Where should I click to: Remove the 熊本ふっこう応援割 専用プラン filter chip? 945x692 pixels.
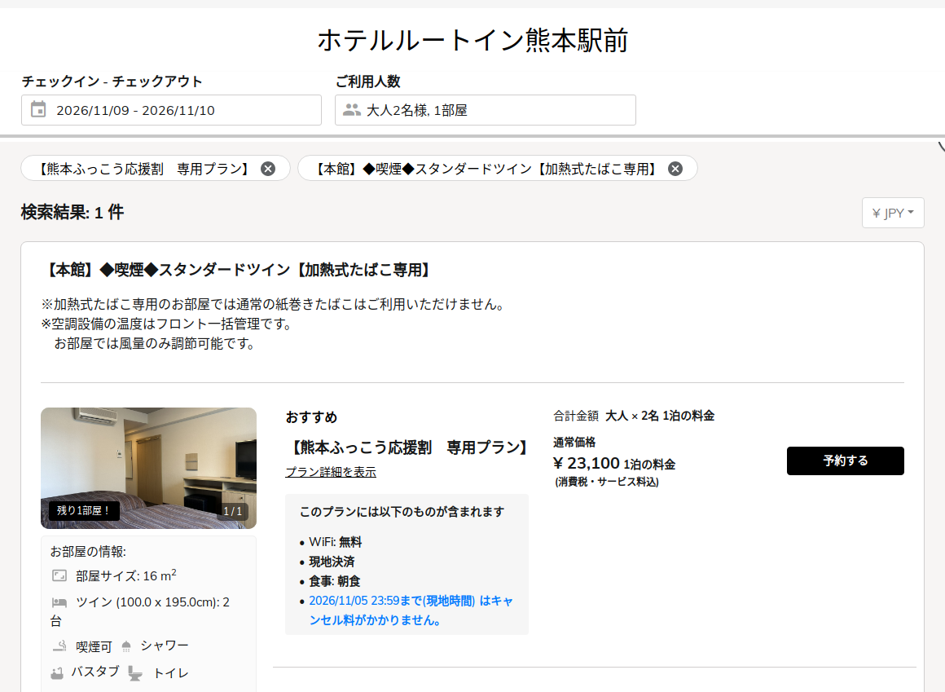coord(267,169)
